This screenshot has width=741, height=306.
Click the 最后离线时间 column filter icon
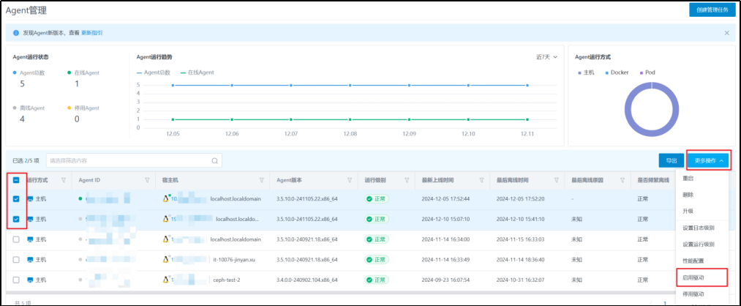555,180
